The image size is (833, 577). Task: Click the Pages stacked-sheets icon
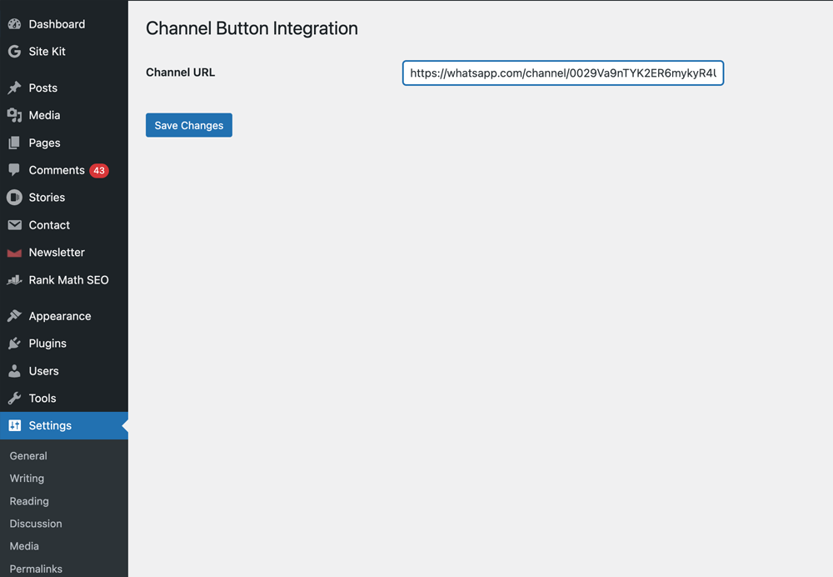click(x=14, y=143)
